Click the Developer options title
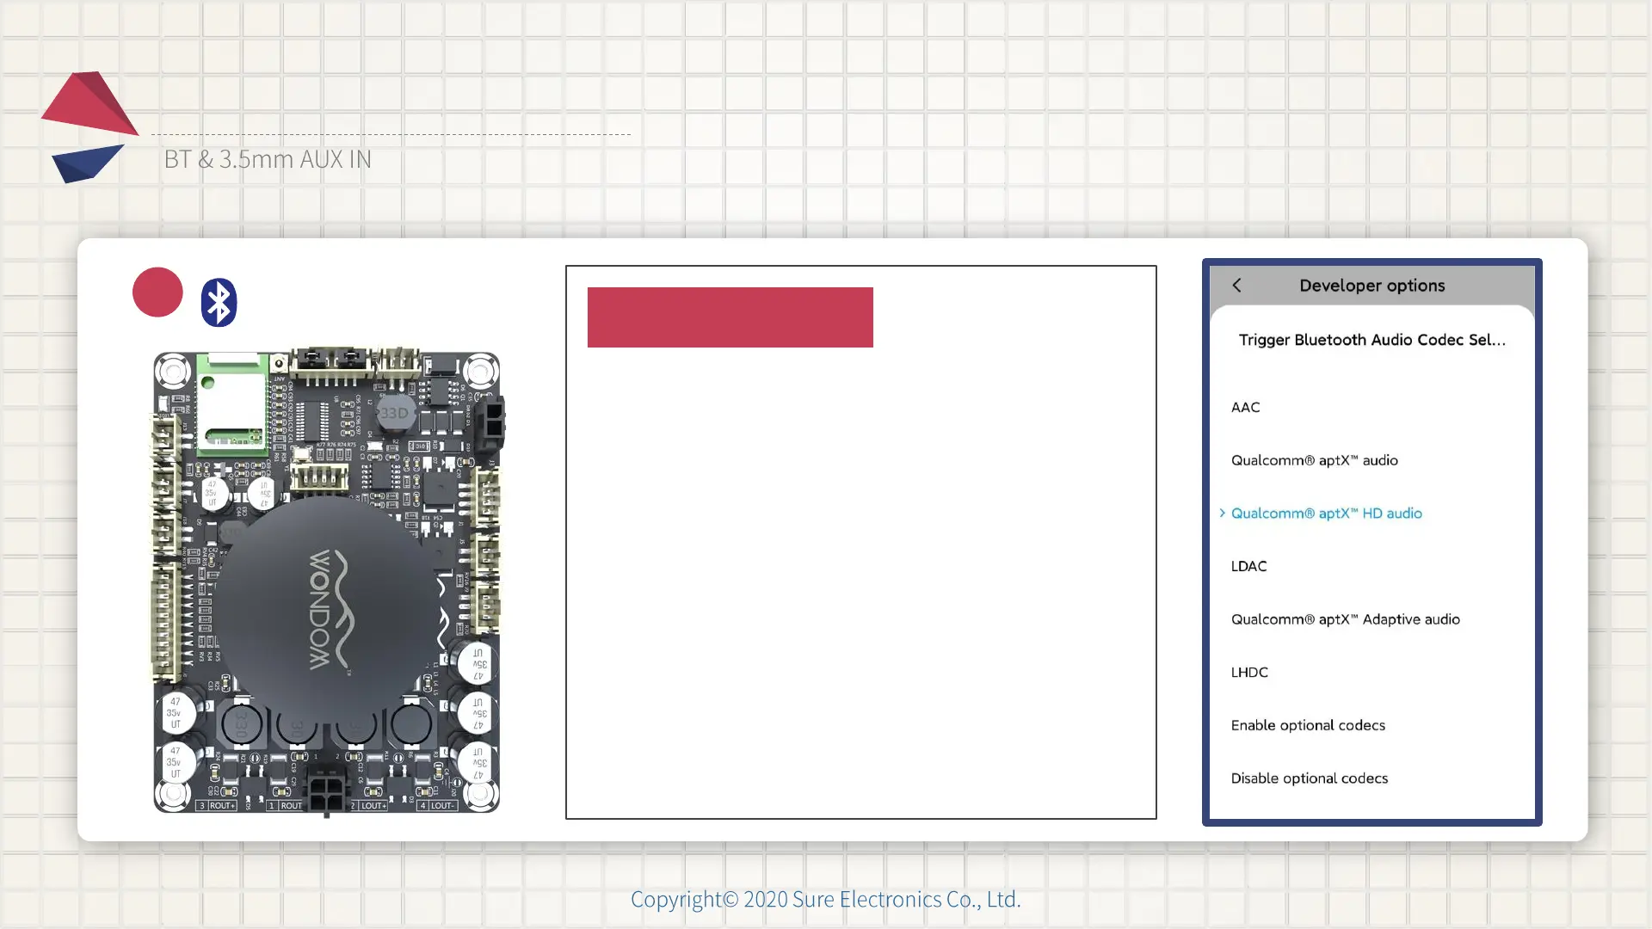The width and height of the screenshot is (1652, 929). (1372, 286)
